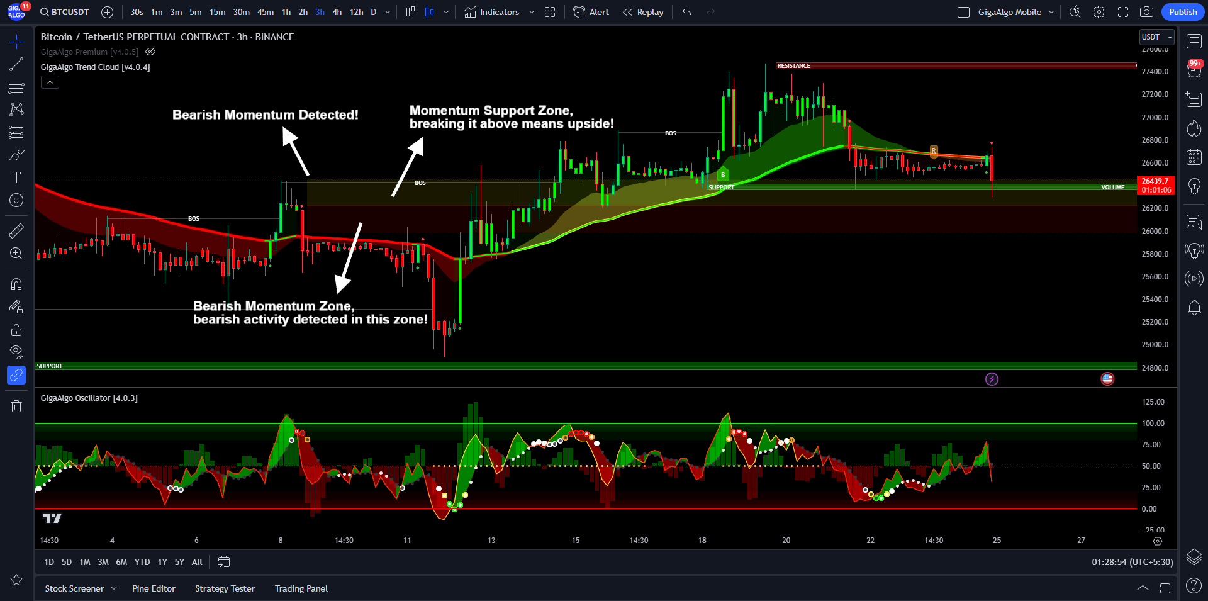Open the forecasting and measurement tools
Image resolution: width=1208 pixels, height=601 pixels.
coord(16,132)
